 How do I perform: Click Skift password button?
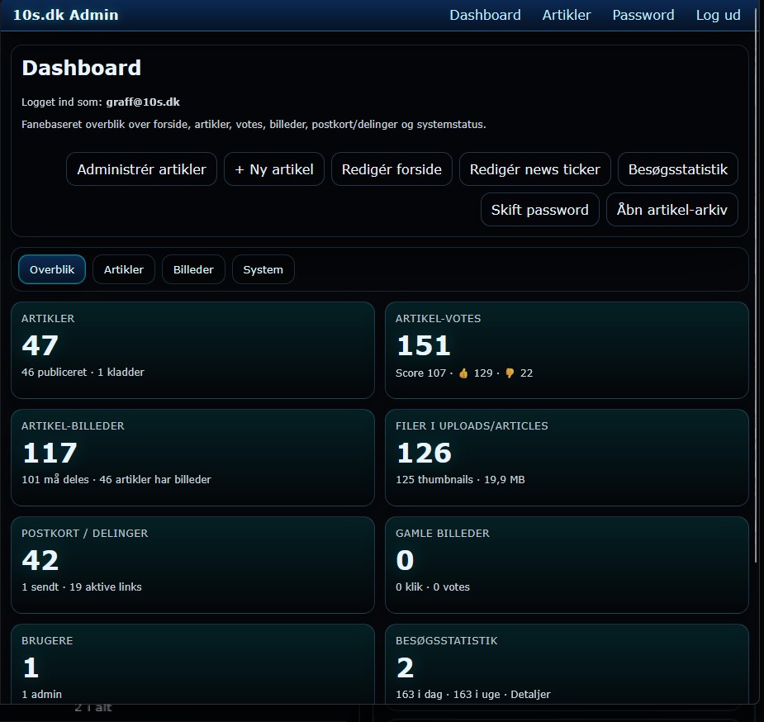(540, 210)
